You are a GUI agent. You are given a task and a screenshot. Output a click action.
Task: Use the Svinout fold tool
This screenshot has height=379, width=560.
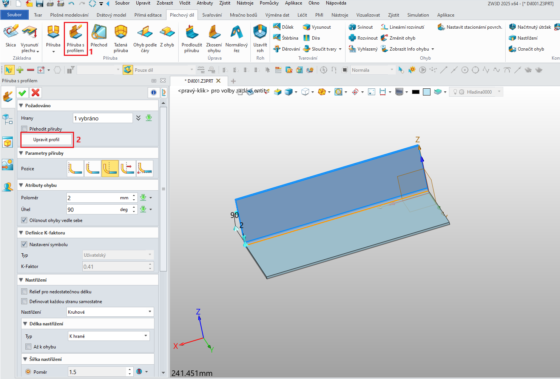click(361, 27)
